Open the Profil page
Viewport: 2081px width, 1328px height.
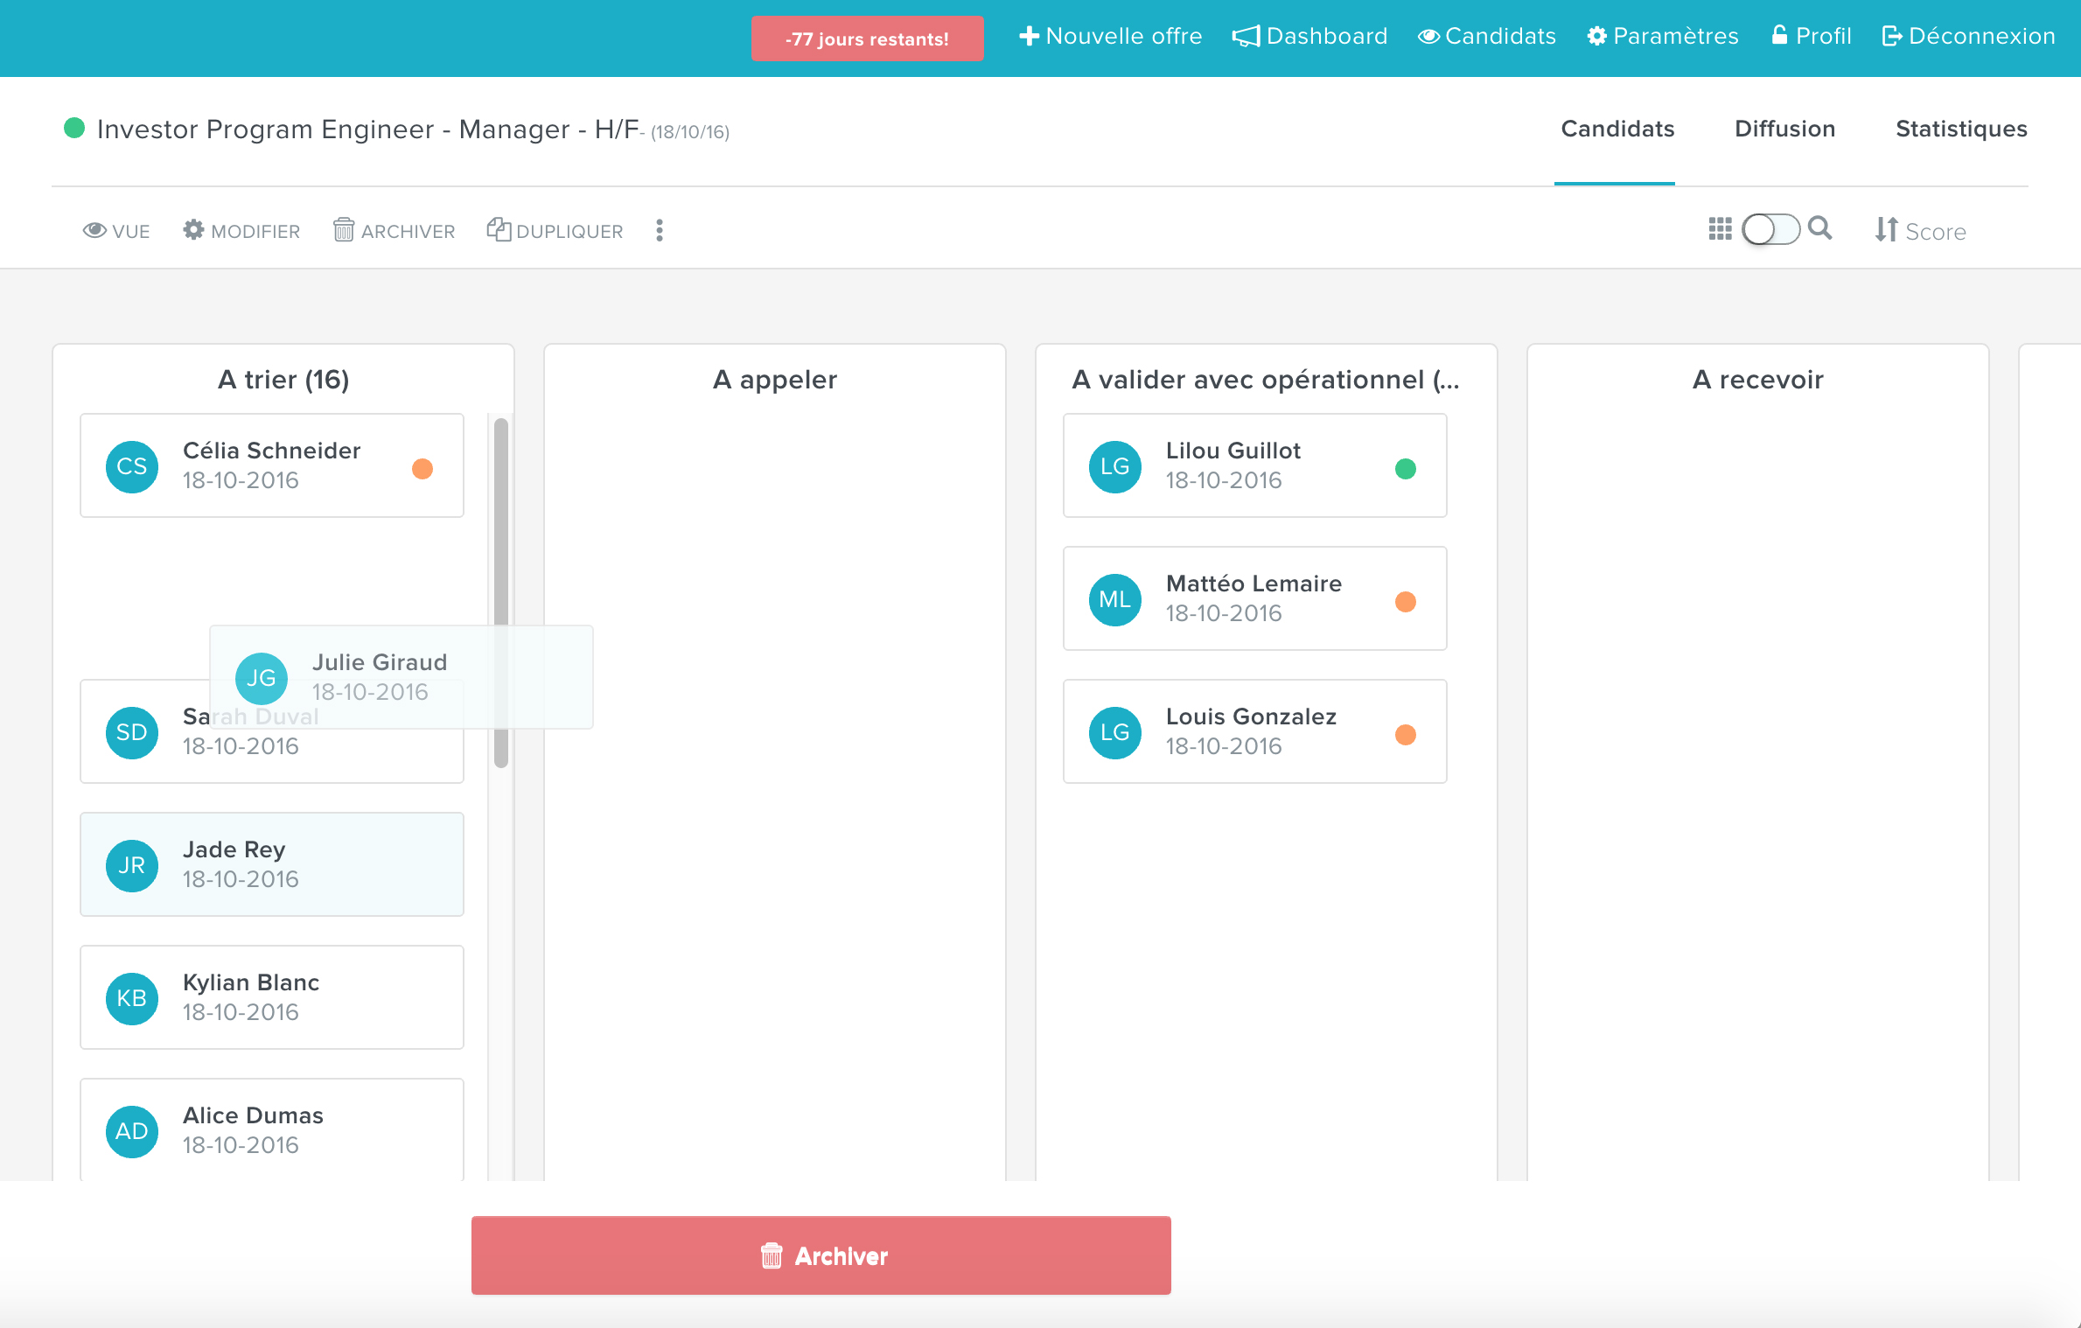coord(1812,36)
